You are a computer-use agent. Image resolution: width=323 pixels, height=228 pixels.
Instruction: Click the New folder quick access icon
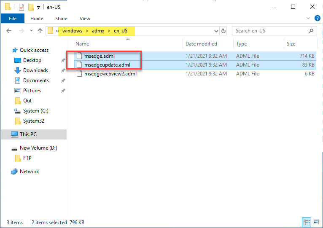click(31, 7)
